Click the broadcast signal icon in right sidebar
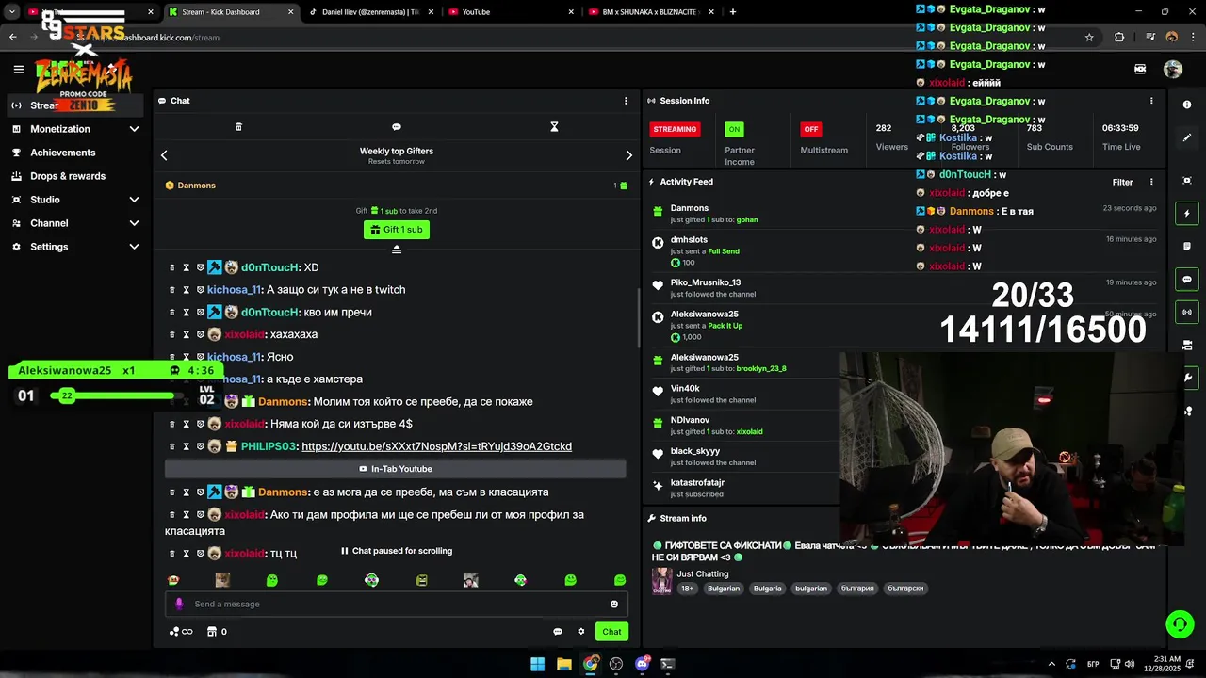 (1187, 312)
